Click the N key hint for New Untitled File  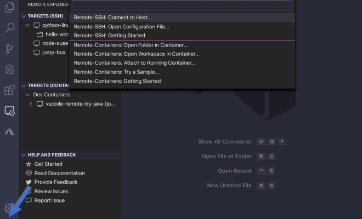[x=271, y=186]
